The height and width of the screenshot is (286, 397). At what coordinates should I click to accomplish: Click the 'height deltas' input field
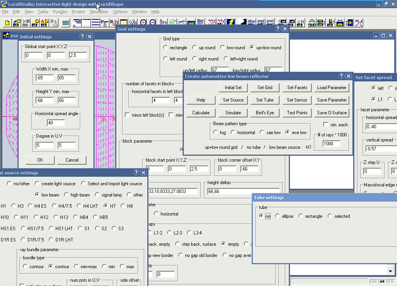click(x=243, y=191)
